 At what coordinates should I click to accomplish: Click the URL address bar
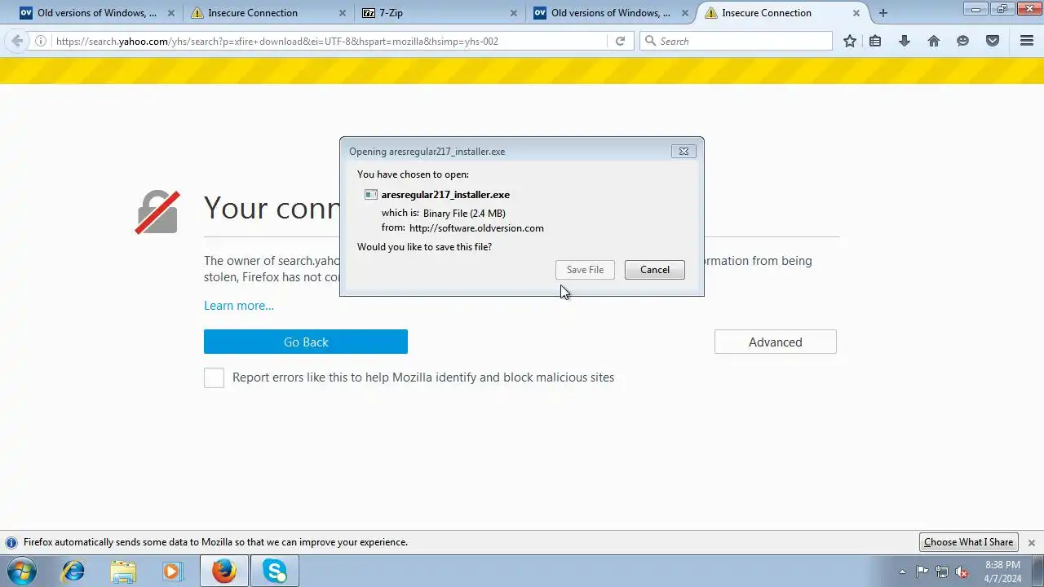(330, 41)
